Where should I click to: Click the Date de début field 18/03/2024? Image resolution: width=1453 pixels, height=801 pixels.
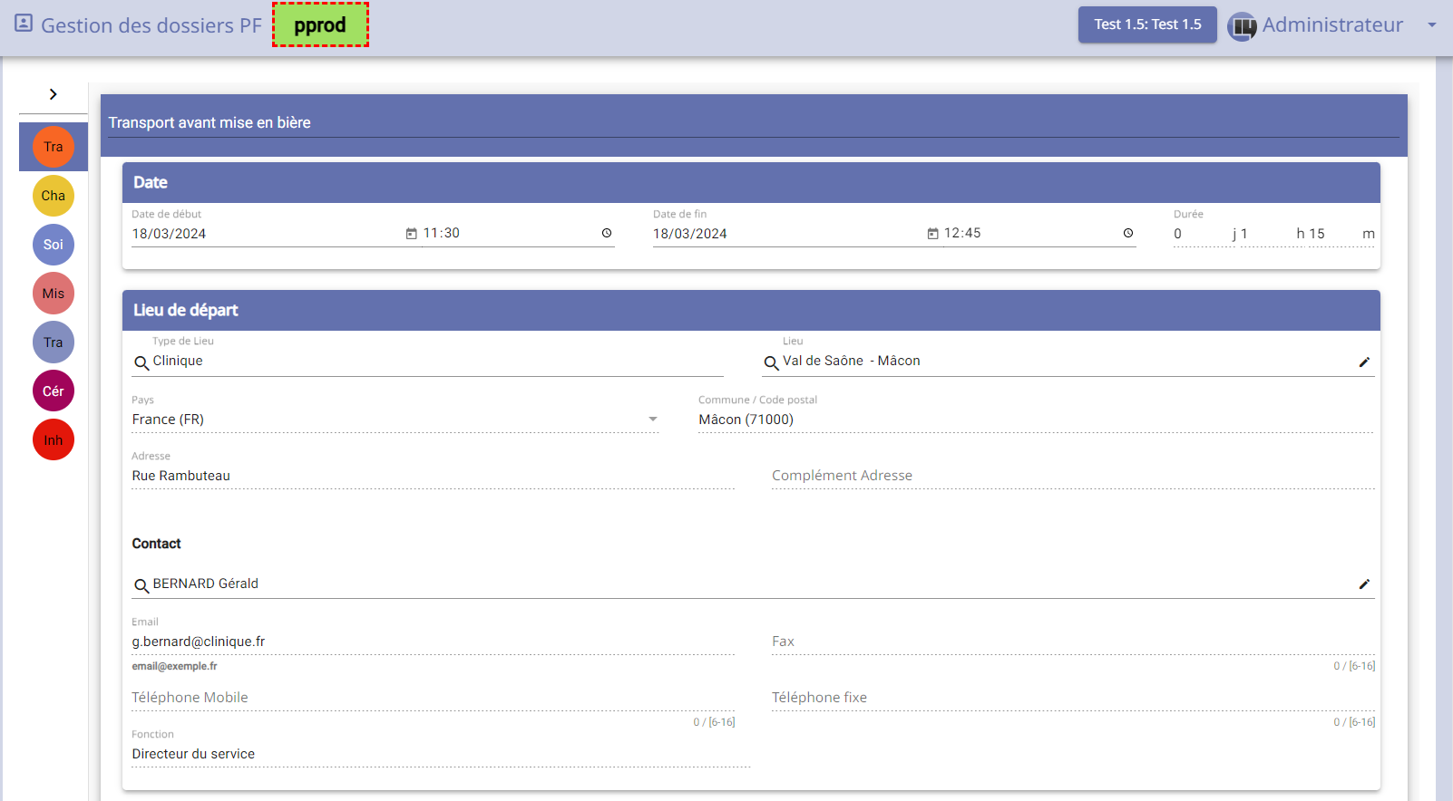[266, 234]
